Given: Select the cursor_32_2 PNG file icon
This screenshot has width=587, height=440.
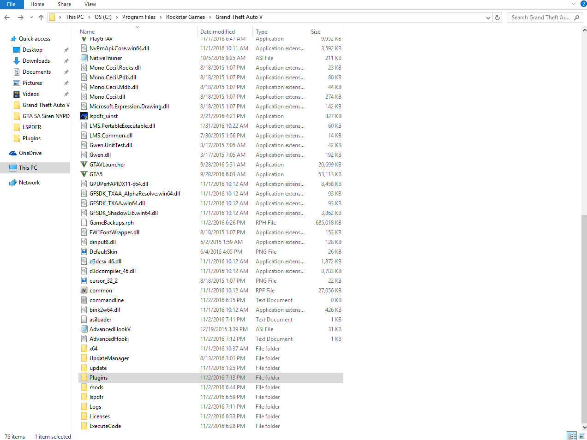Looking at the screenshot, I should click(84, 281).
